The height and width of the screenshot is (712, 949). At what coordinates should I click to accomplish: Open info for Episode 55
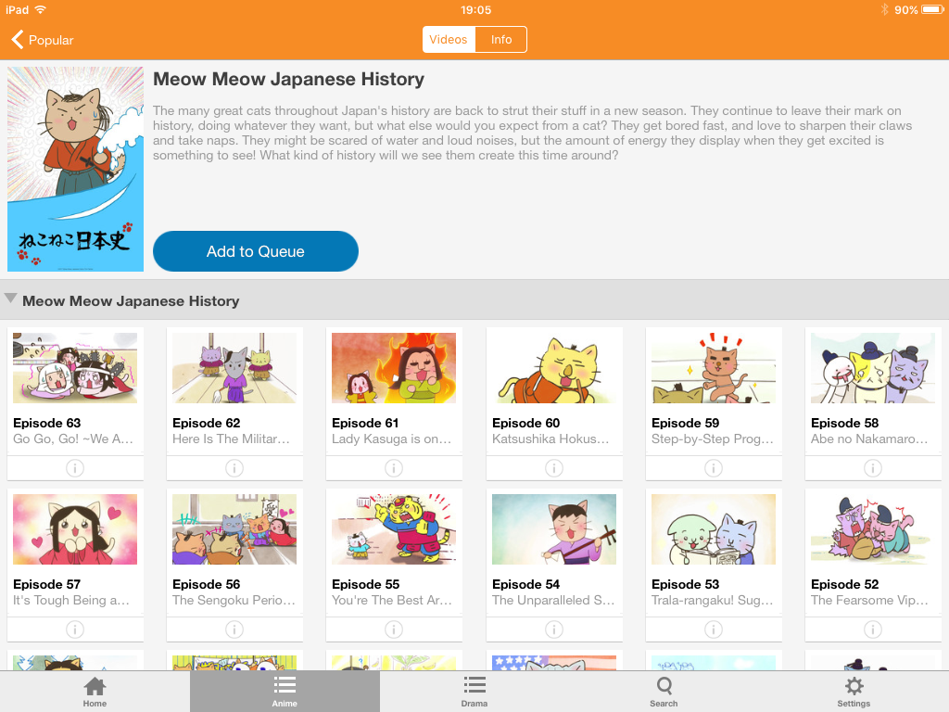[394, 629]
